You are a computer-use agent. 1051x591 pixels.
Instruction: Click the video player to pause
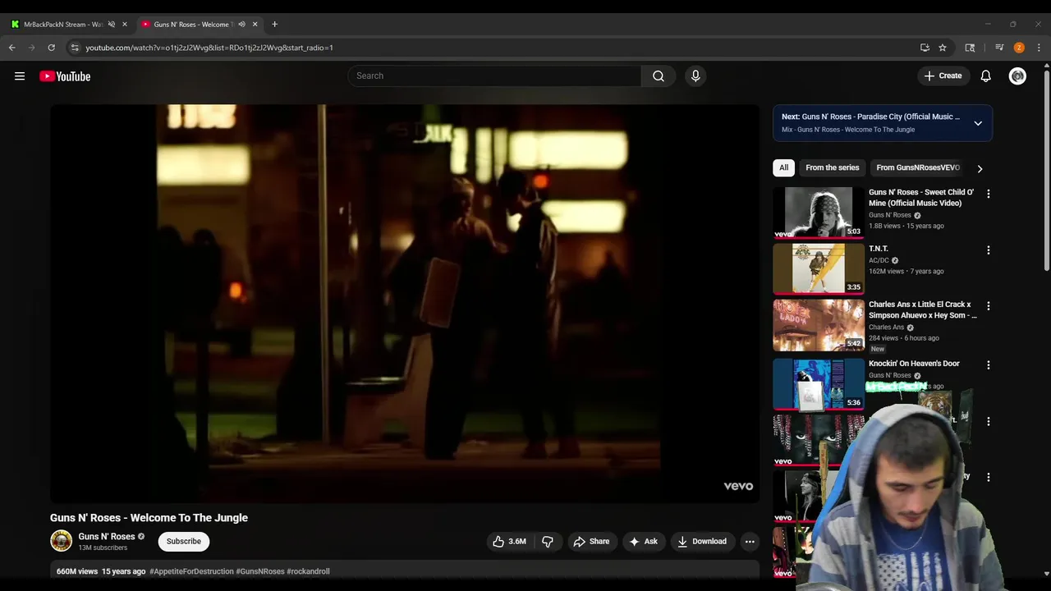405,303
